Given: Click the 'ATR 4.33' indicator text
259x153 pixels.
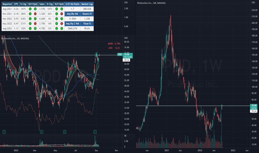Looking at the screenshot, I should pyautogui.click(x=114, y=48).
